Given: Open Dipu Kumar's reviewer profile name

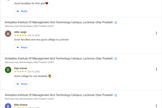Looking at the screenshot, I should tap(21, 68).
